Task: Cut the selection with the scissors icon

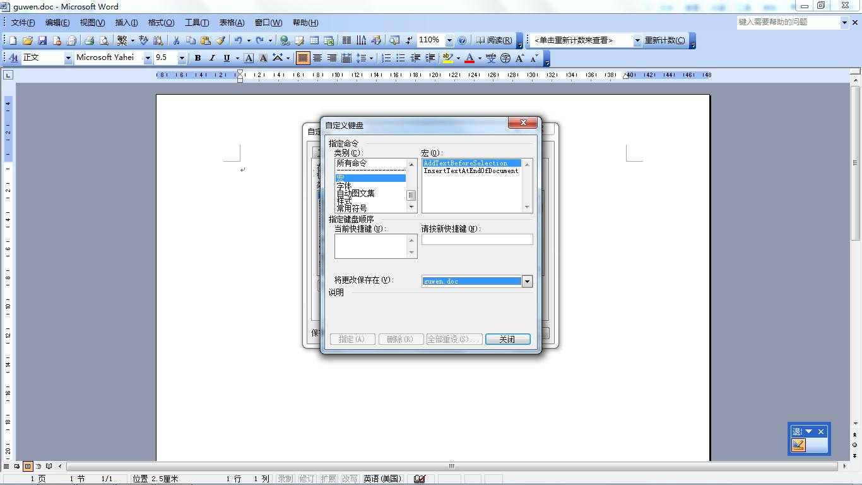Action: click(177, 40)
